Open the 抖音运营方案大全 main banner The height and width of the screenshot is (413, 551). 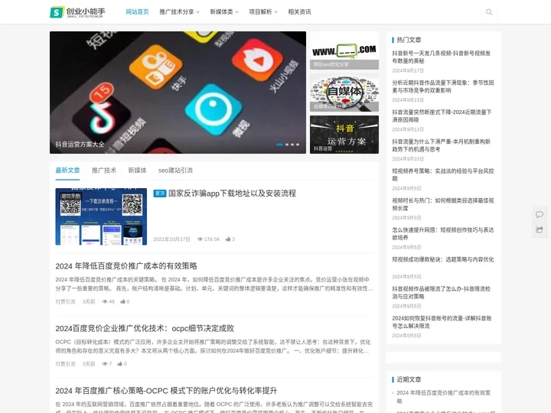[x=178, y=93]
